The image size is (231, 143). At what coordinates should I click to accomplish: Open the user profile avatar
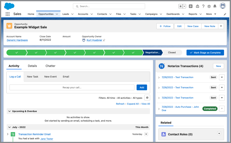point(223,6)
